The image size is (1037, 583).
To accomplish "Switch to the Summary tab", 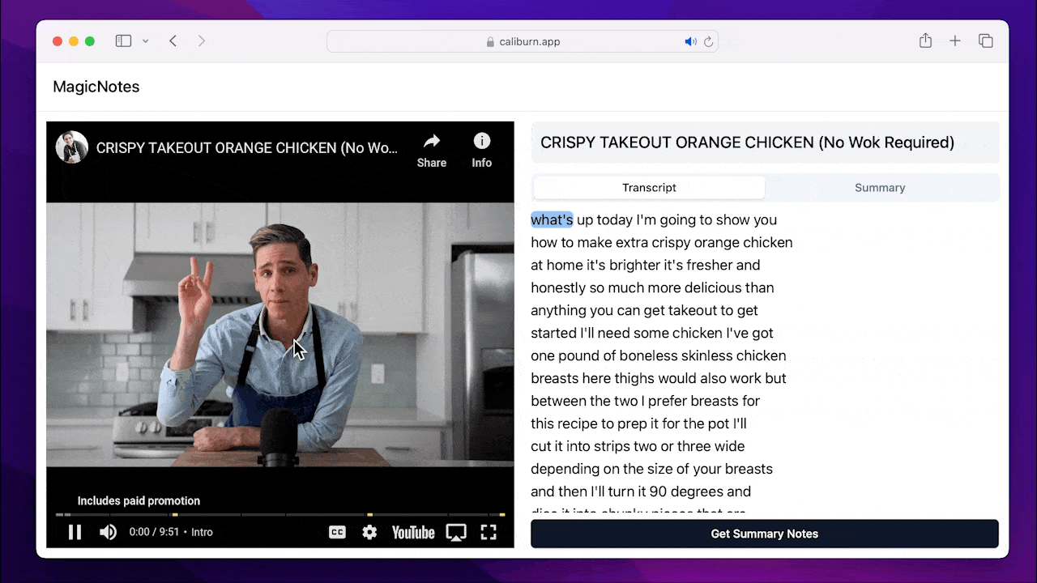I will [880, 188].
